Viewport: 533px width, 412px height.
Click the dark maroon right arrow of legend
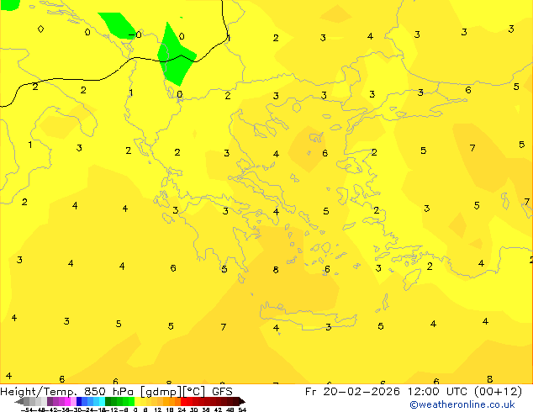tap(241, 401)
